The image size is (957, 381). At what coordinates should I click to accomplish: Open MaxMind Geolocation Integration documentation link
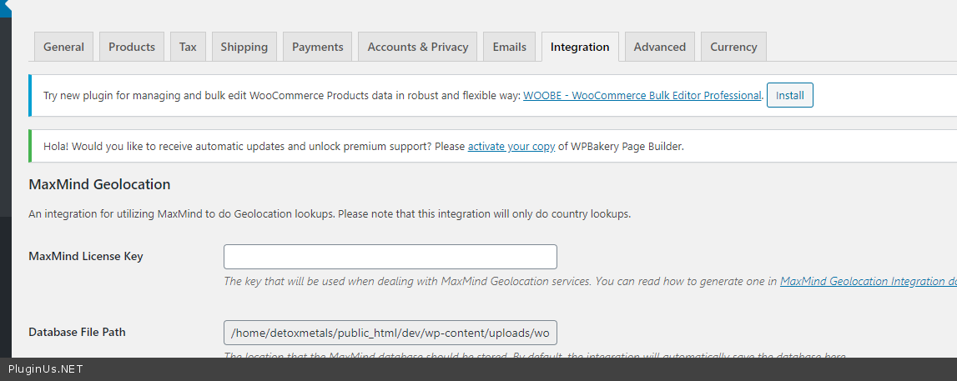868,282
